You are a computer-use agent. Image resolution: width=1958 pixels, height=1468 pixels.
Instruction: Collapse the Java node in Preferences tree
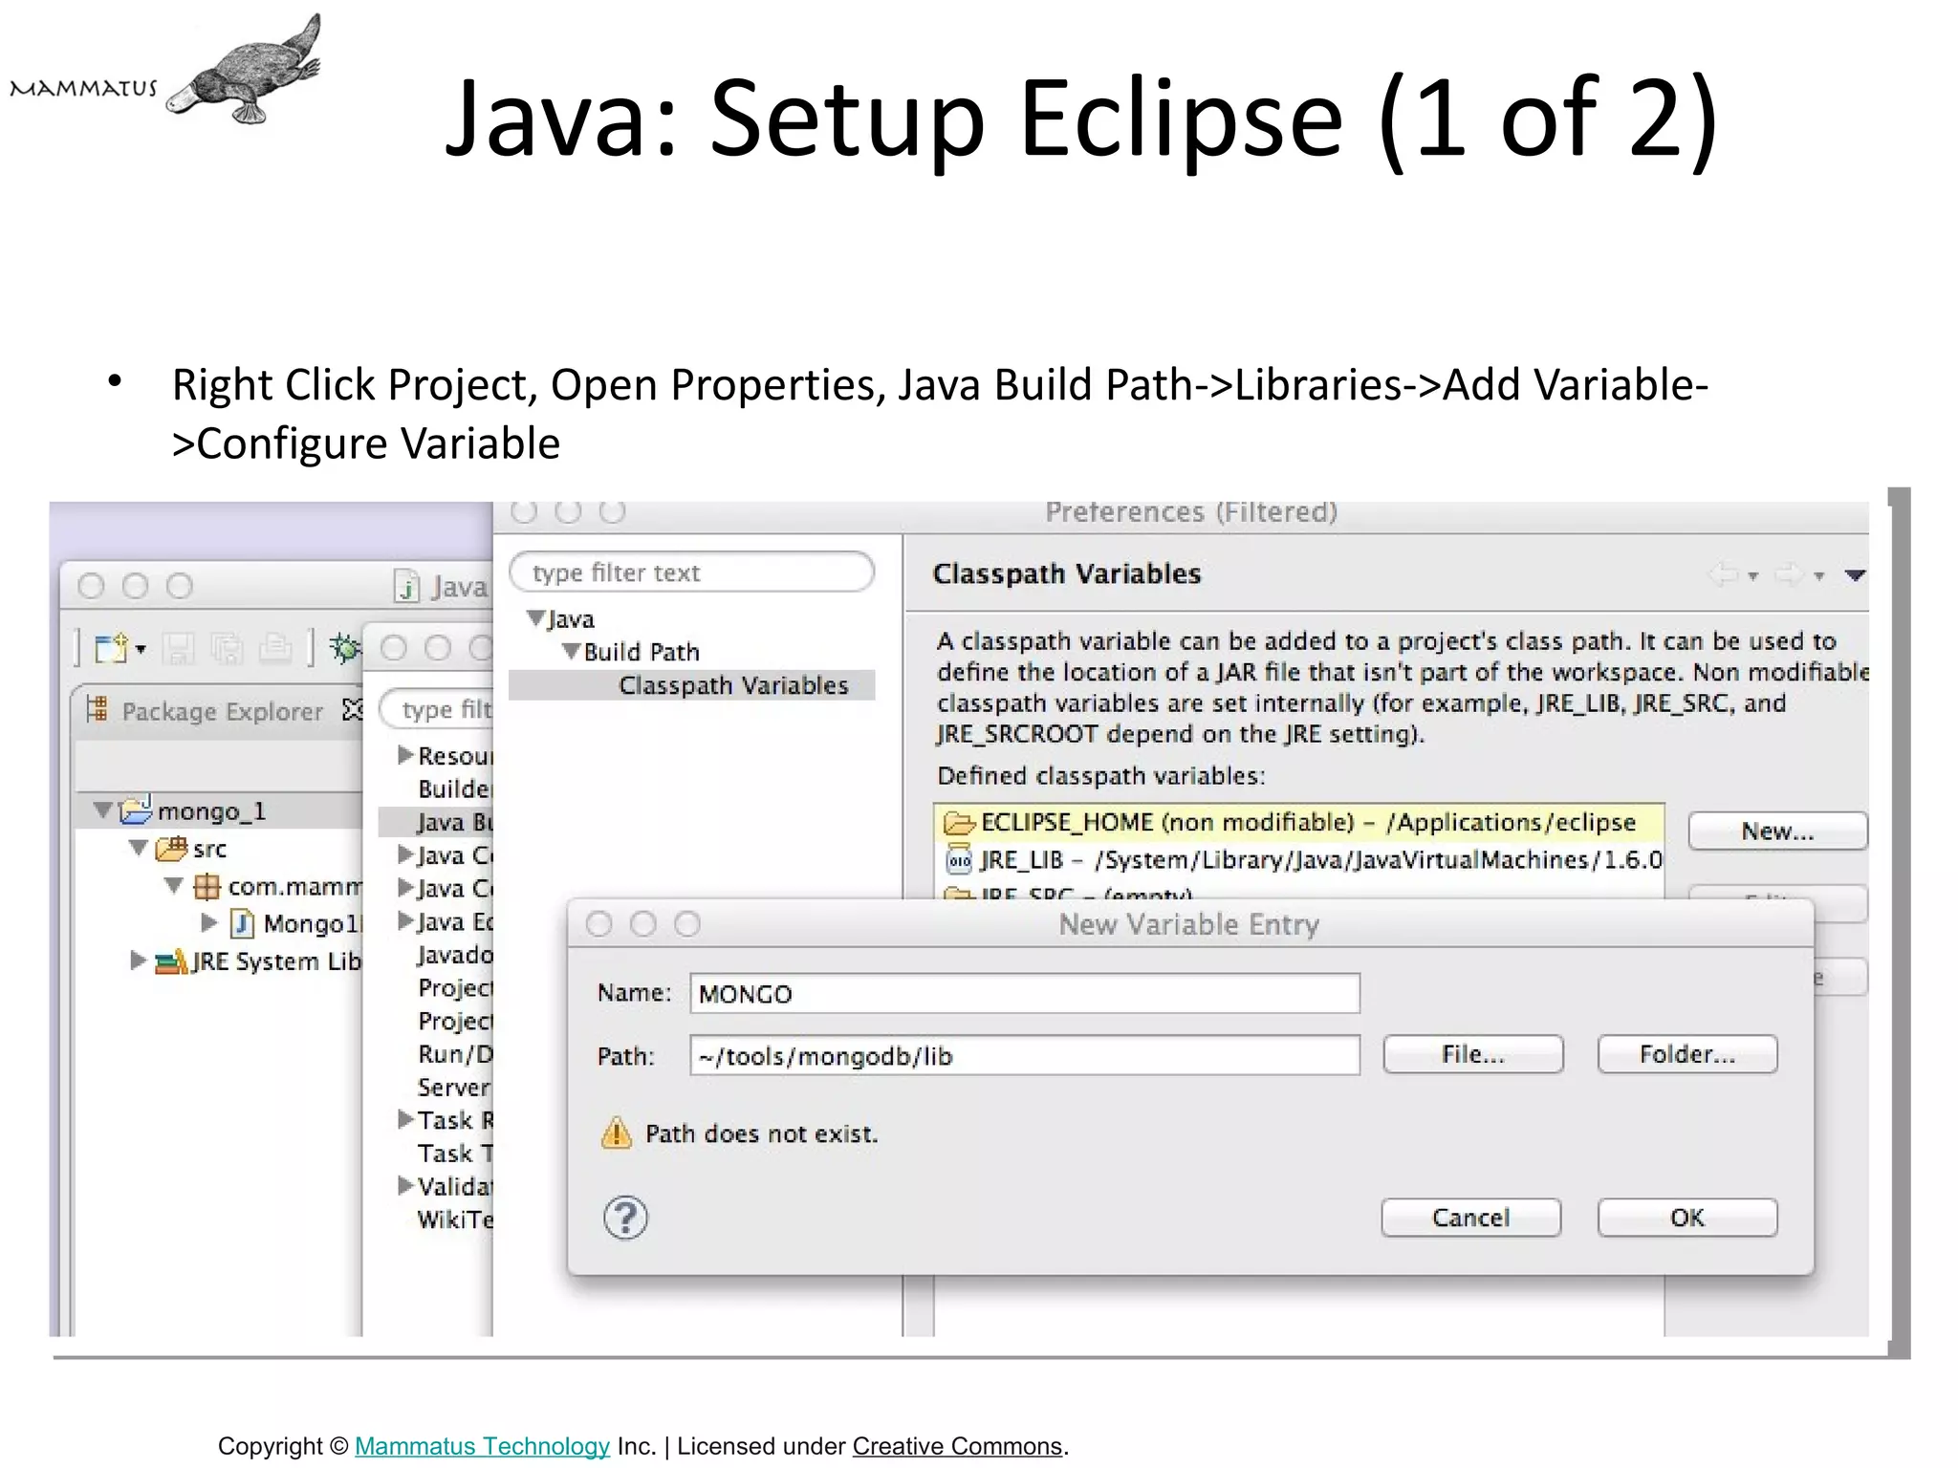(x=535, y=618)
